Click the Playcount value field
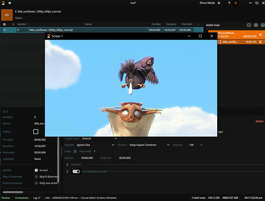Viewport: 265px width, 201px height. [x=95, y=151]
